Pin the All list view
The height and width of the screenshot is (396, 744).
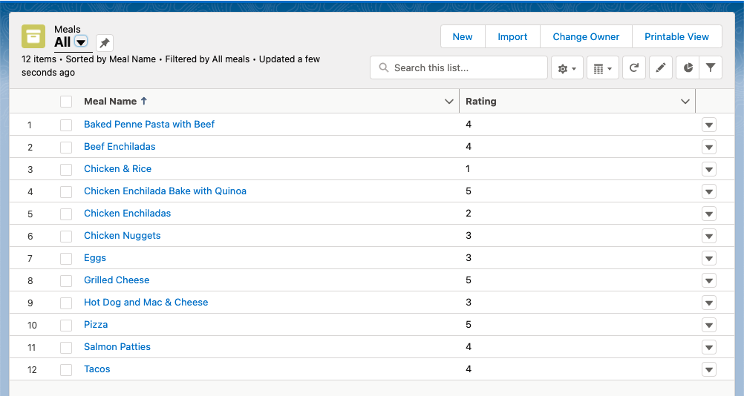pos(105,42)
